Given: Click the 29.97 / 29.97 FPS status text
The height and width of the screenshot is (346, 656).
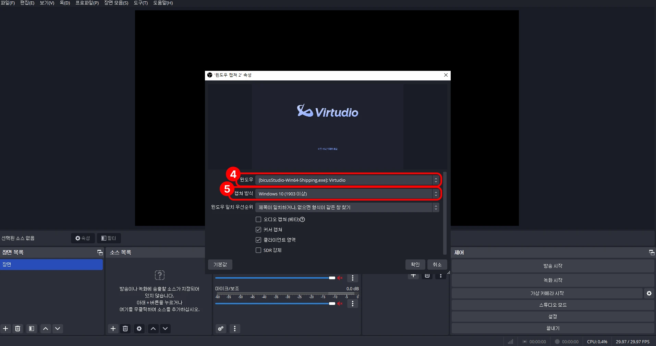Looking at the screenshot, I should click(633, 342).
